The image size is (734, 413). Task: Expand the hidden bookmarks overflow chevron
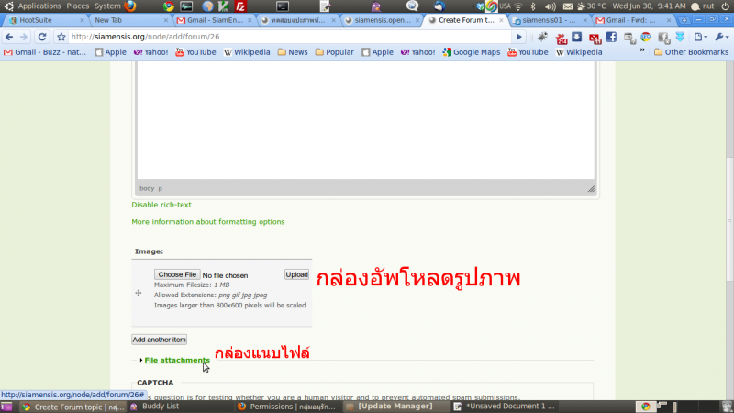coord(642,52)
